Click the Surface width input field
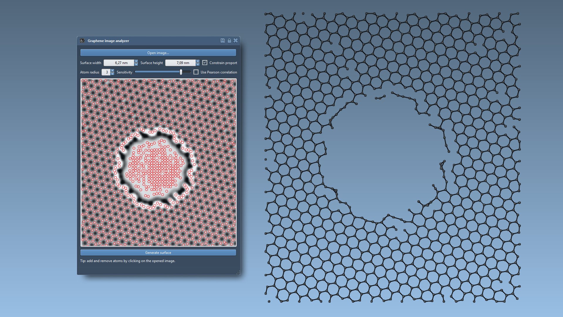This screenshot has height=317, width=563. pyautogui.click(x=119, y=63)
